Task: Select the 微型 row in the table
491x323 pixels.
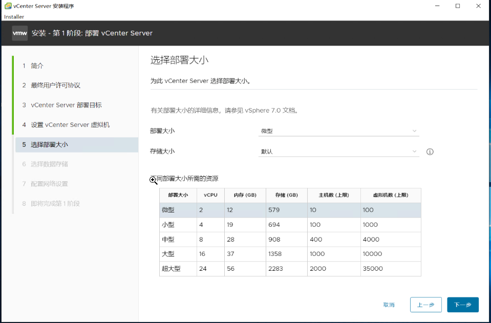Action: 290,210
